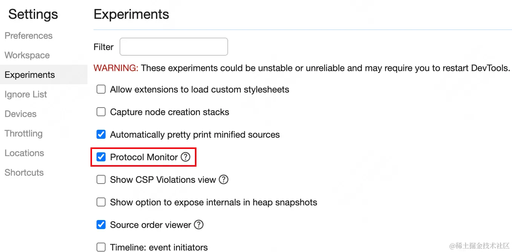The width and height of the screenshot is (512, 252).
Task: Open the Devices settings tab
Action: coord(21,114)
